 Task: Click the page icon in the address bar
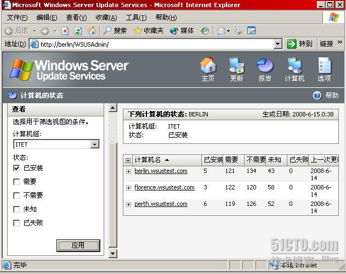(x=35, y=44)
